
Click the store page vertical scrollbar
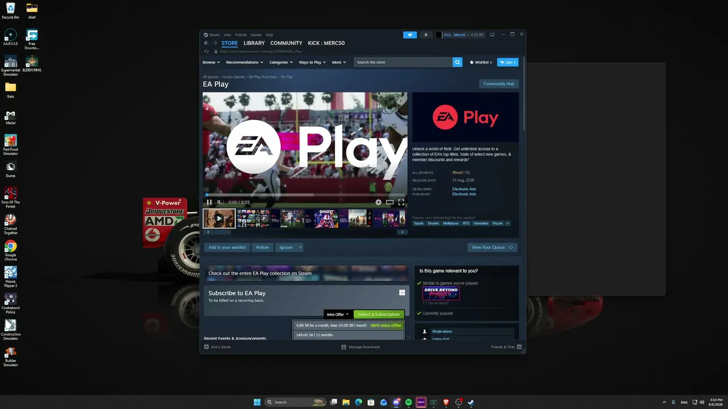click(x=523, y=94)
